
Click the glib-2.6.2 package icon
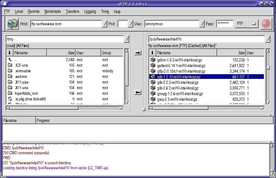(153, 88)
